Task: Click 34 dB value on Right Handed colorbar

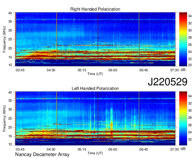Action: point(190,16)
